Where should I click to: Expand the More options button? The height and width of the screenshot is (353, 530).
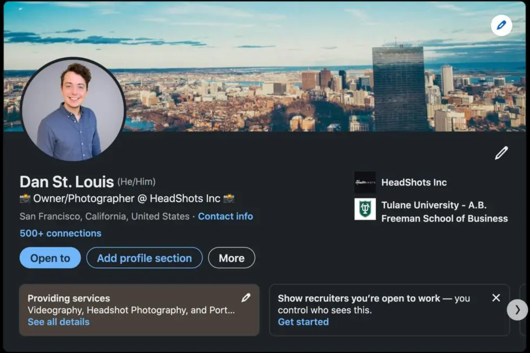click(x=231, y=258)
